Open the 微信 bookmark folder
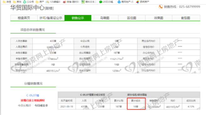206x115 pixels. tap(7, 2)
